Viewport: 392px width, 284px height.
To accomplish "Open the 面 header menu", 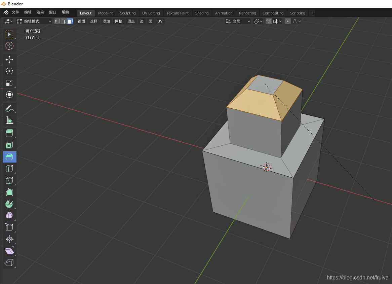I will (151, 21).
